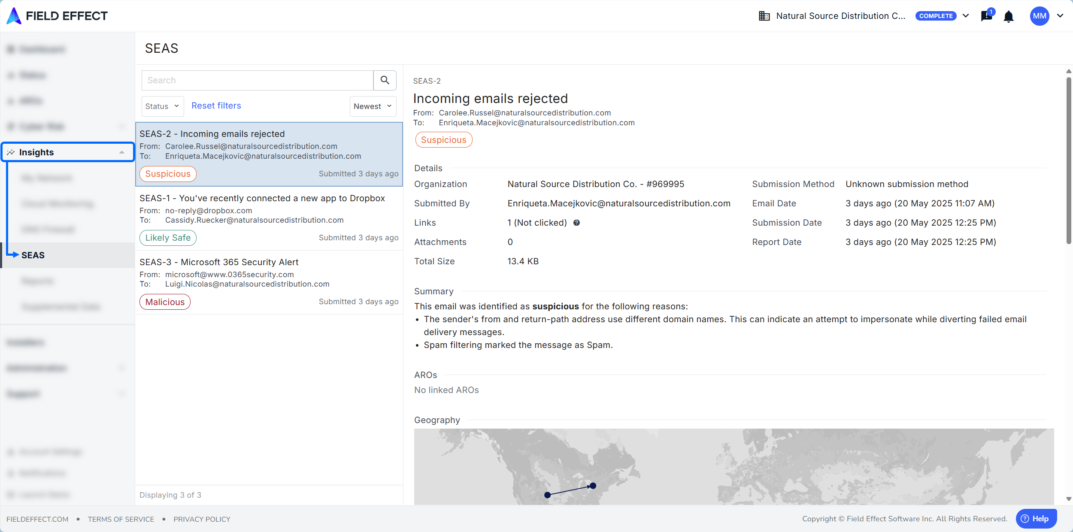Open the Status filter dropdown
The width and height of the screenshot is (1073, 532).
[x=162, y=106]
